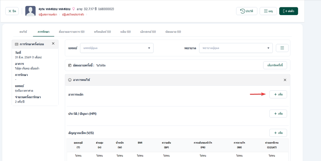Image resolution: width=321 pixels, height=161 pixels.
Task: Add สัญญาณชีพ (V/S) record
Action: [278, 133]
